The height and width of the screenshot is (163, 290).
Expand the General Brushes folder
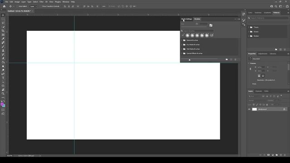tap(182, 40)
